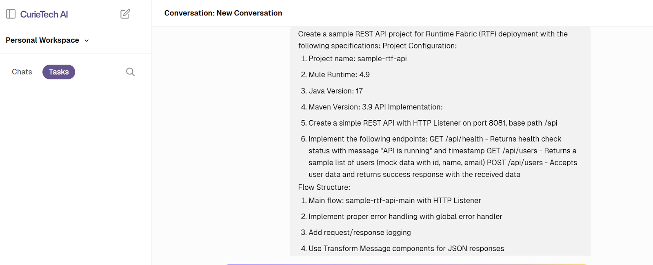Enable the Chats view toggle

(21, 72)
